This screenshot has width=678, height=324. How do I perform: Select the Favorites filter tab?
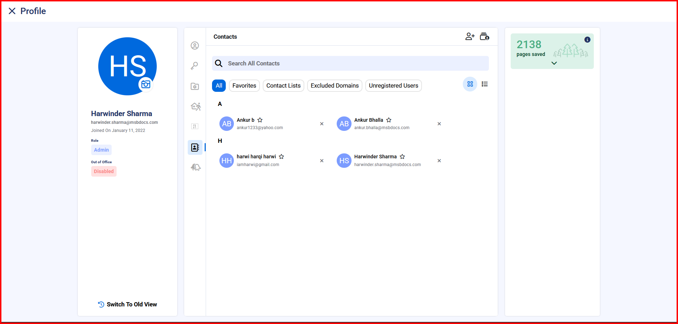(244, 85)
